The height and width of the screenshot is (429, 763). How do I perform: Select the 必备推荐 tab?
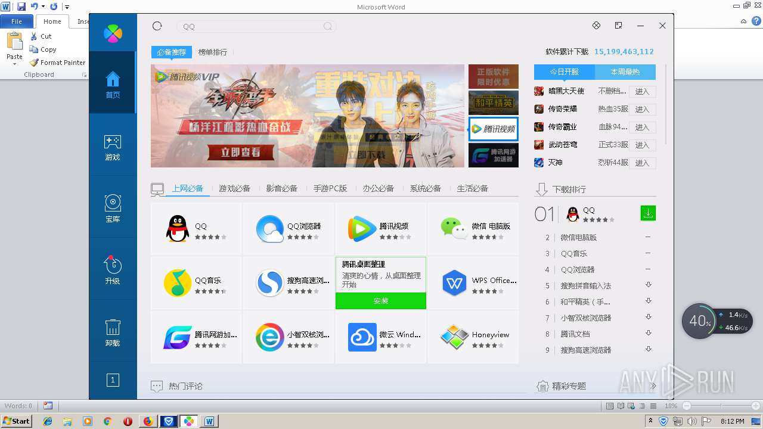pyautogui.click(x=172, y=52)
